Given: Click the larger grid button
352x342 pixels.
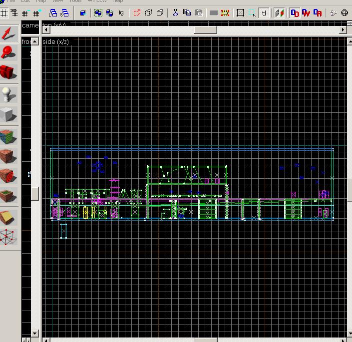Looking at the screenshot, I should (x=37, y=13).
